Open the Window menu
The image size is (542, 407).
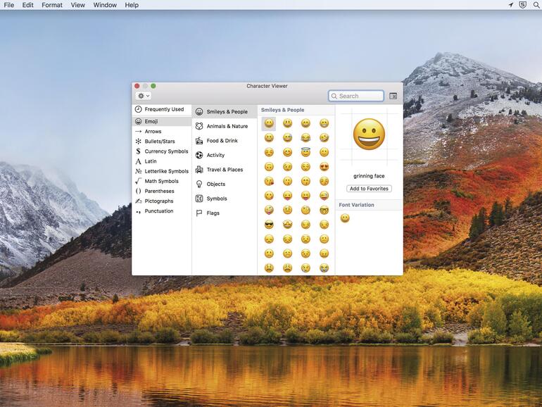(105, 5)
